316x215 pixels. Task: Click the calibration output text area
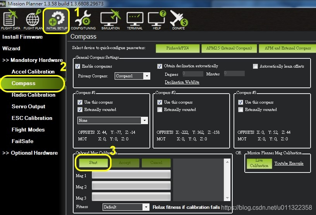(x=199, y=180)
